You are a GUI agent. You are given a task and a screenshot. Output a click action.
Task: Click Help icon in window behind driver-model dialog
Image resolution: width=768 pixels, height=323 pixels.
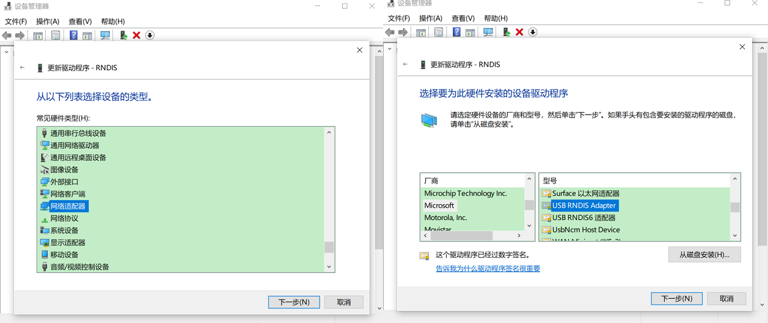point(456,32)
